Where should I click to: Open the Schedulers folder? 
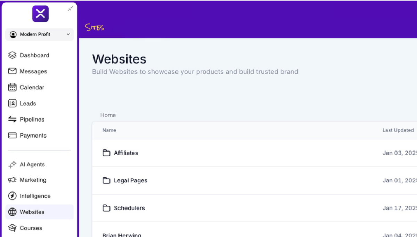(129, 208)
